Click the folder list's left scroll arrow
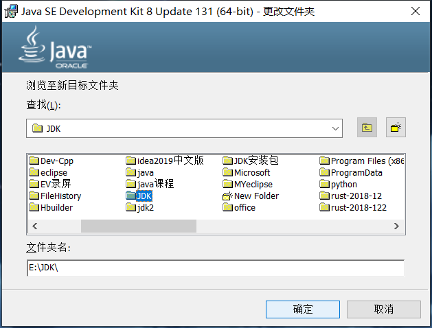The image size is (432, 328). click(35, 226)
